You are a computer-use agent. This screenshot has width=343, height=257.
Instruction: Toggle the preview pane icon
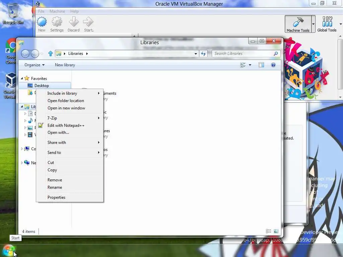click(261, 65)
